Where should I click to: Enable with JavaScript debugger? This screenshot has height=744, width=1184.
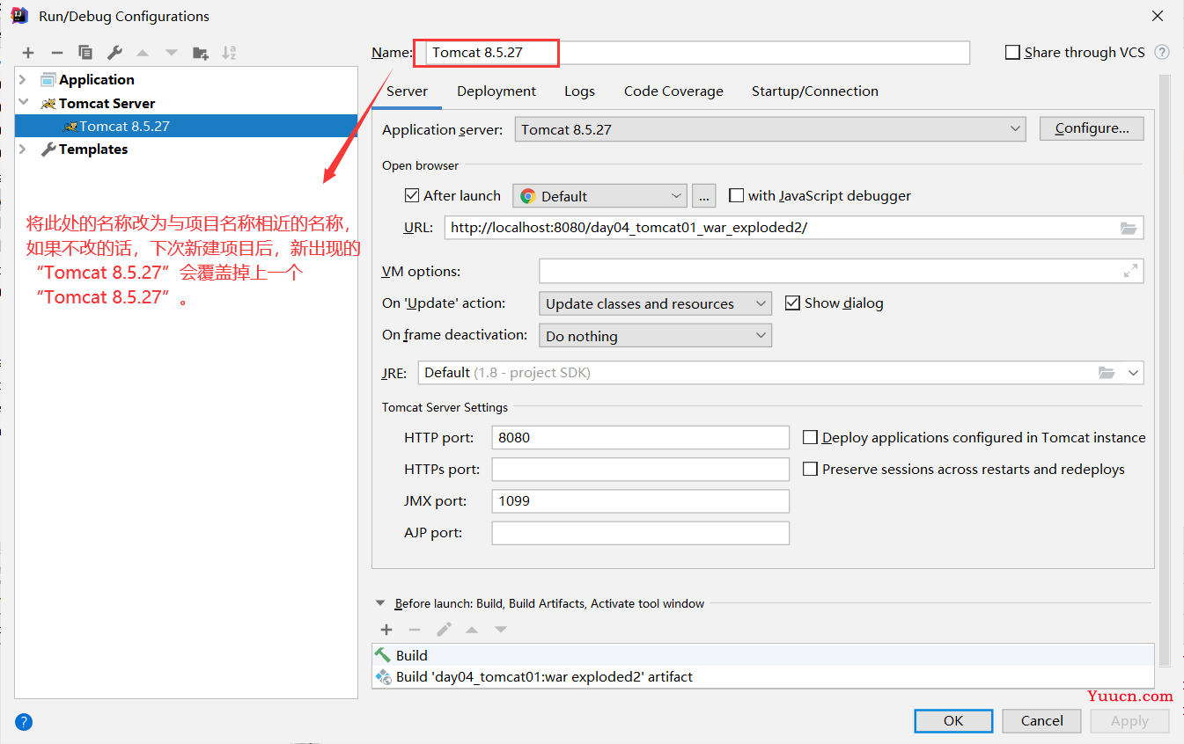tap(736, 195)
